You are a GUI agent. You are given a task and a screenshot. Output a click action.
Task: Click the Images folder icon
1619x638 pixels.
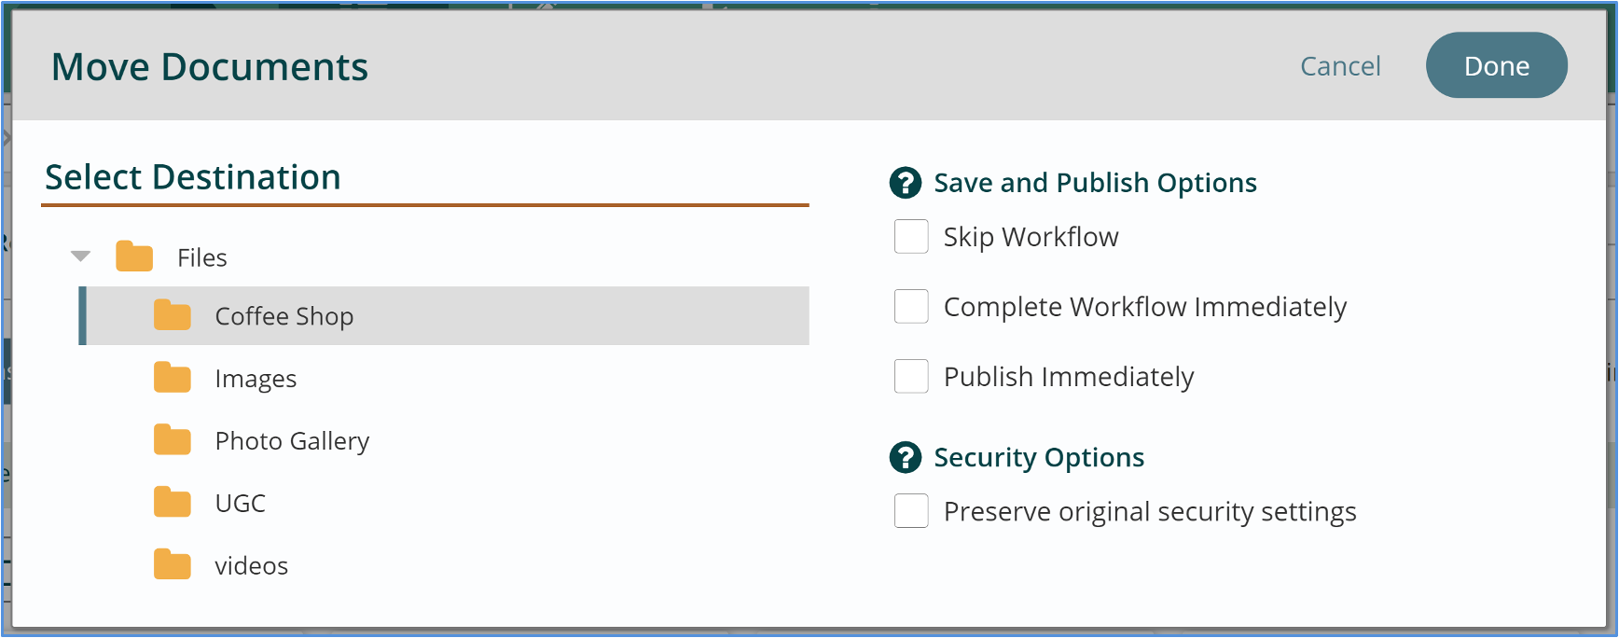tap(173, 378)
